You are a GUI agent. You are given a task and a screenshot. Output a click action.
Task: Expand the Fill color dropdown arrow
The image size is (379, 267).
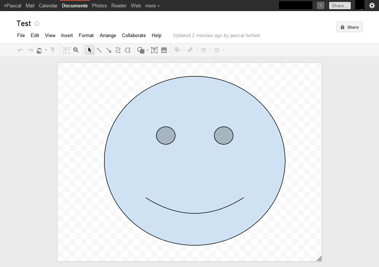184,50
